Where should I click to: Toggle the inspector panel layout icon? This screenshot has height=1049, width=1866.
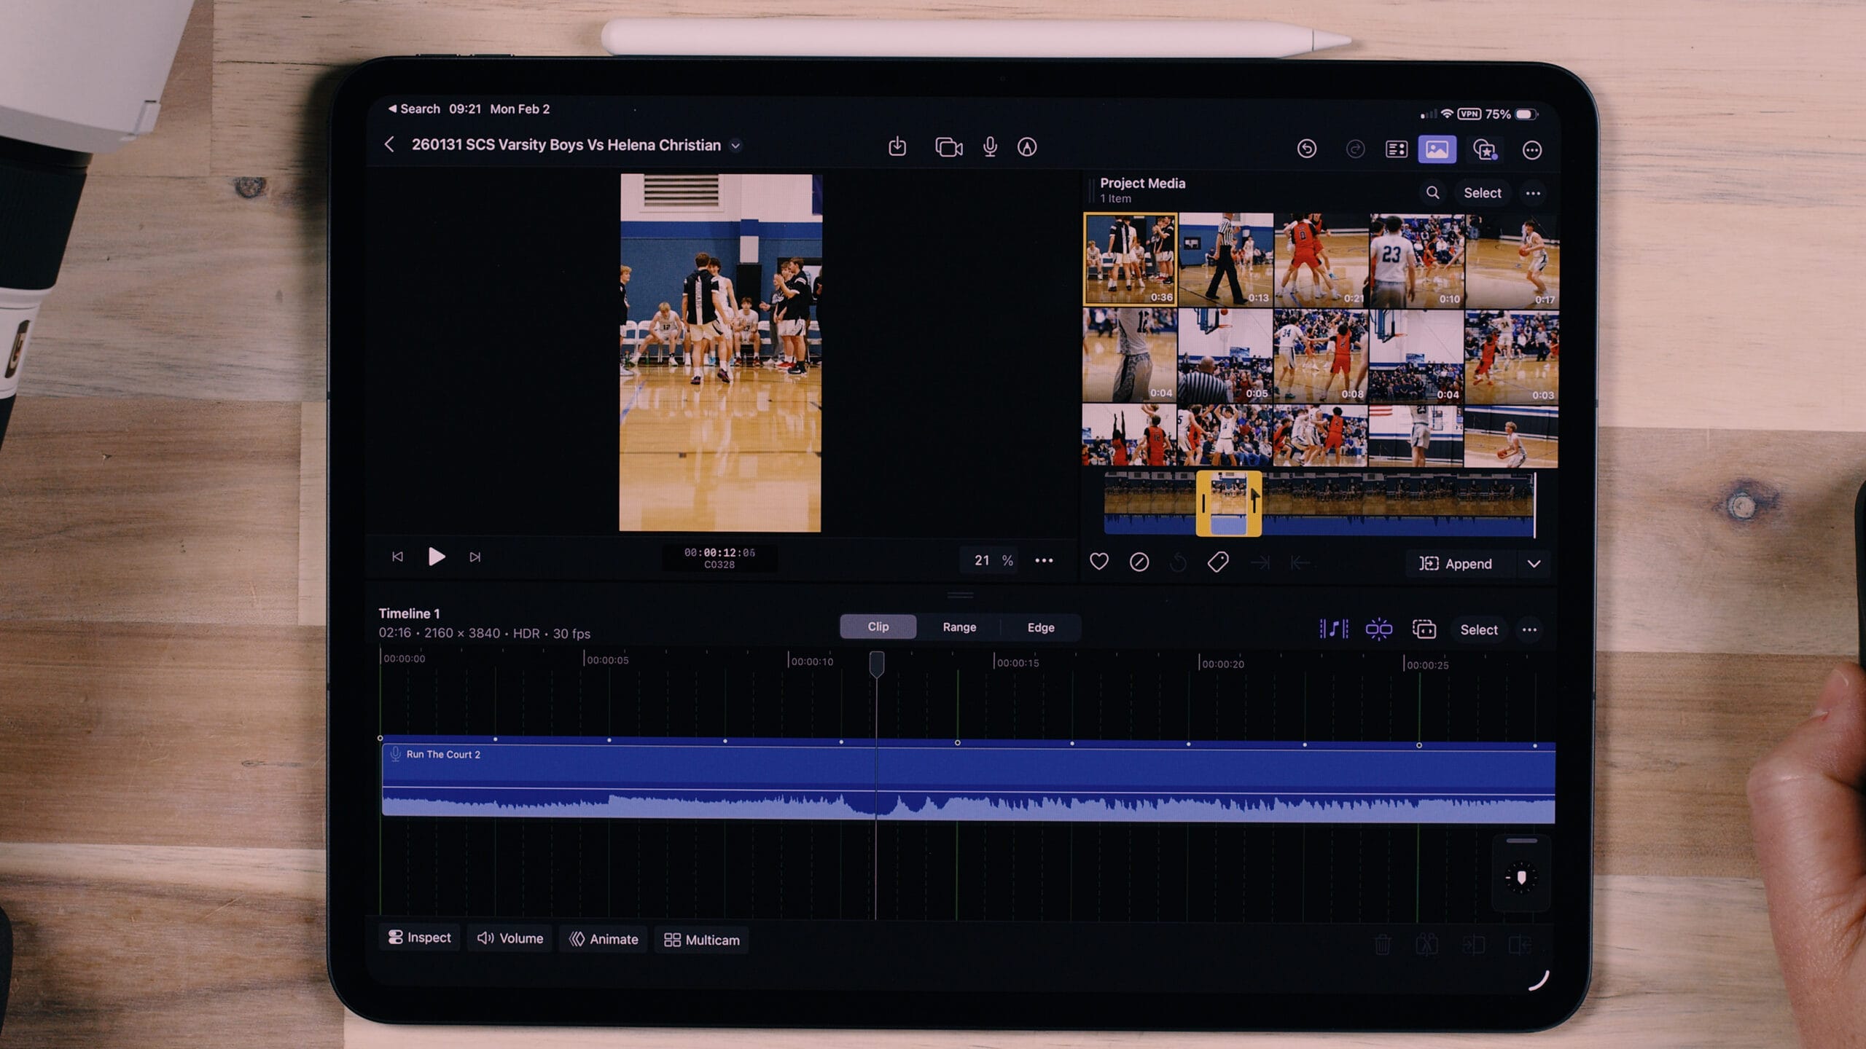click(x=1396, y=149)
